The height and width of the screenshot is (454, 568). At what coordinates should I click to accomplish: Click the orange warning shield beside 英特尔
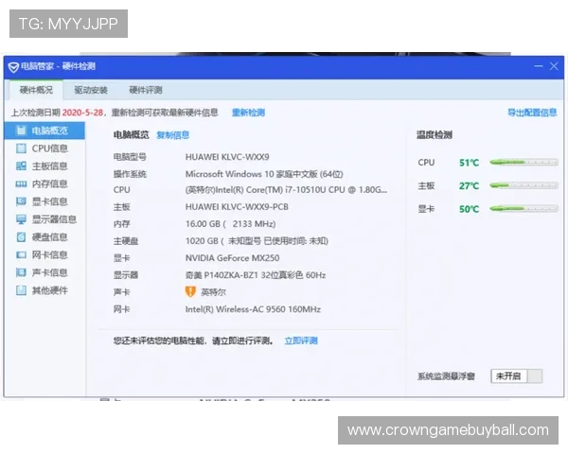pyautogui.click(x=190, y=292)
